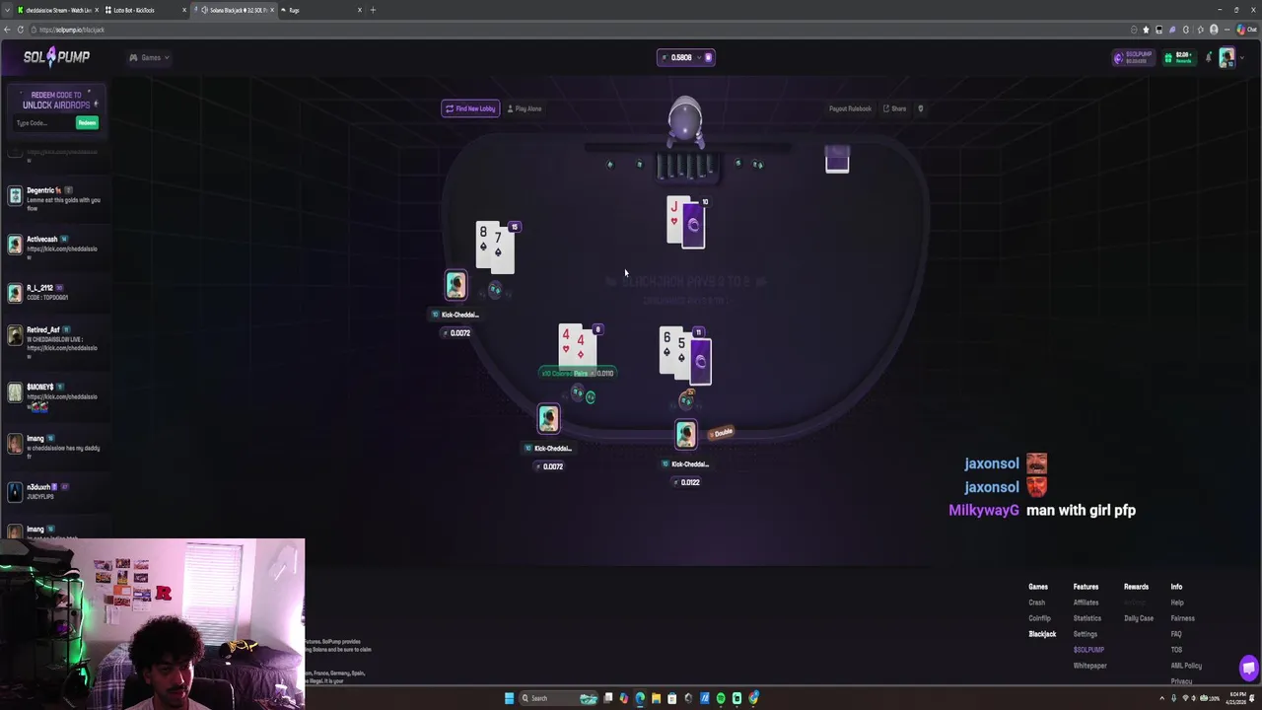Open the Games dropdown in header
Screen dimensions: 1262x710
coord(149,57)
